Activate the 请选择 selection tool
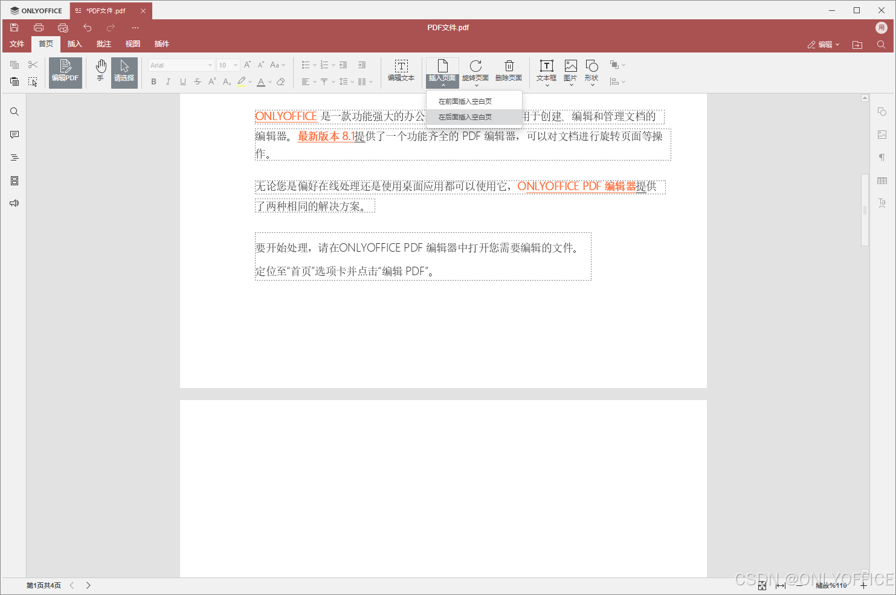Screen dimensions: 896x595 pos(124,73)
